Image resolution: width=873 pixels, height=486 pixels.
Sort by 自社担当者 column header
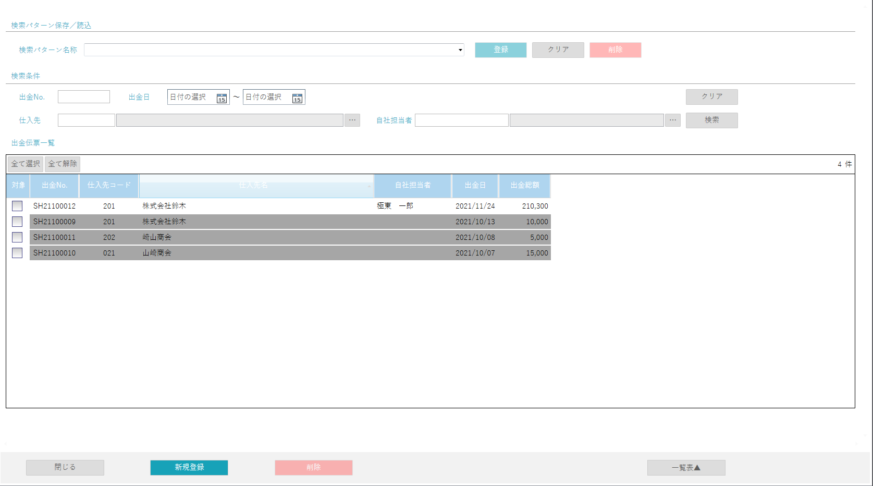(x=413, y=186)
